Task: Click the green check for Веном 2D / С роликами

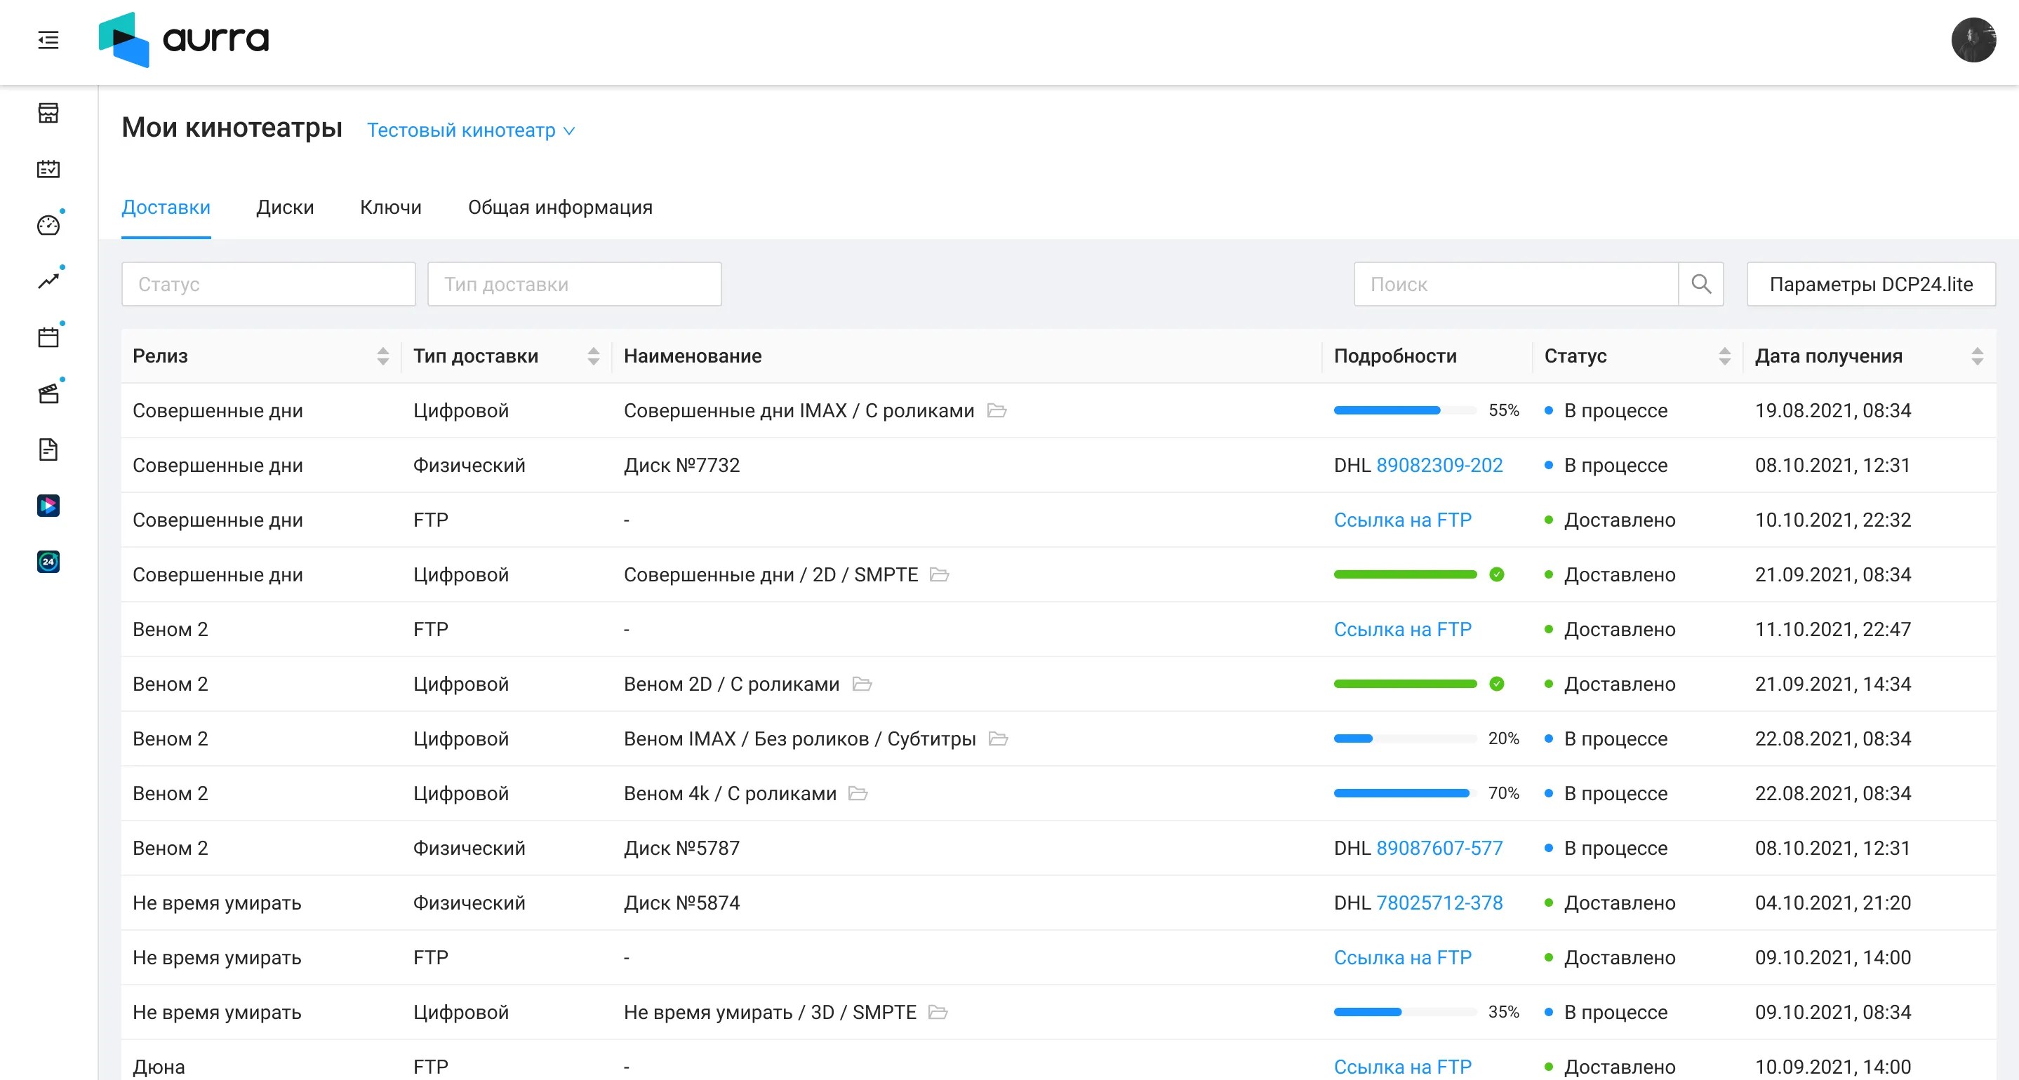Action: click(1497, 684)
